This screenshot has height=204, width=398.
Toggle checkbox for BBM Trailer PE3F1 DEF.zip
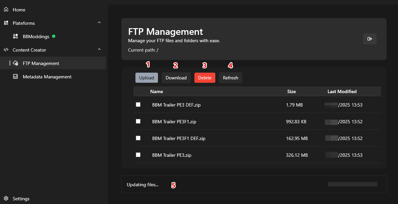click(138, 138)
